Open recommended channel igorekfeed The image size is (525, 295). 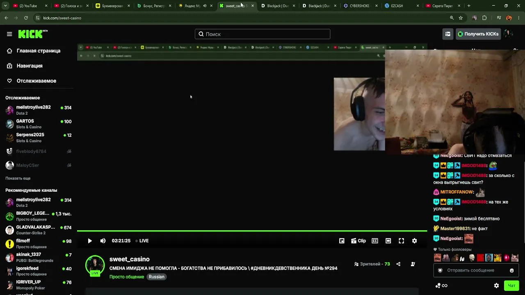point(38,271)
